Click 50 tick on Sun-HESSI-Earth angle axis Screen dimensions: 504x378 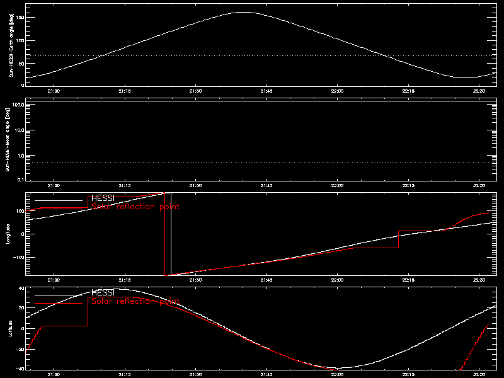pos(21,64)
